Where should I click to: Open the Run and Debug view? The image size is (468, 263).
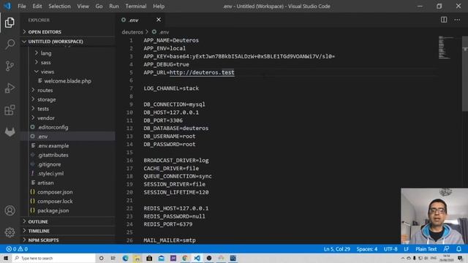point(10,88)
